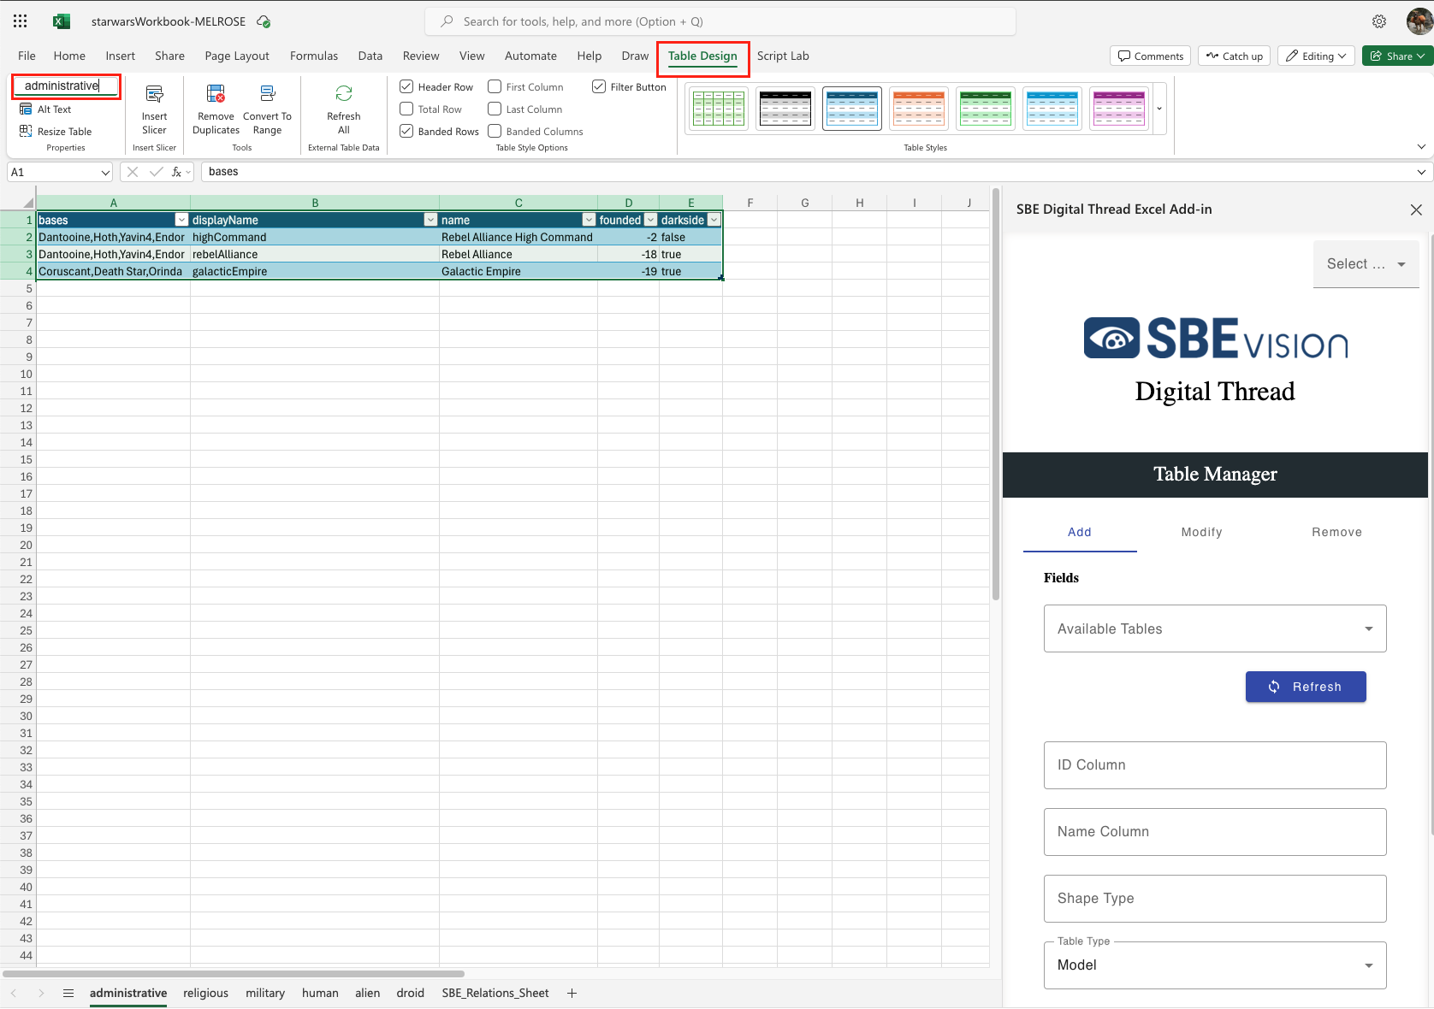Click the ID Column input field
The height and width of the screenshot is (1009, 1434).
(1214, 765)
